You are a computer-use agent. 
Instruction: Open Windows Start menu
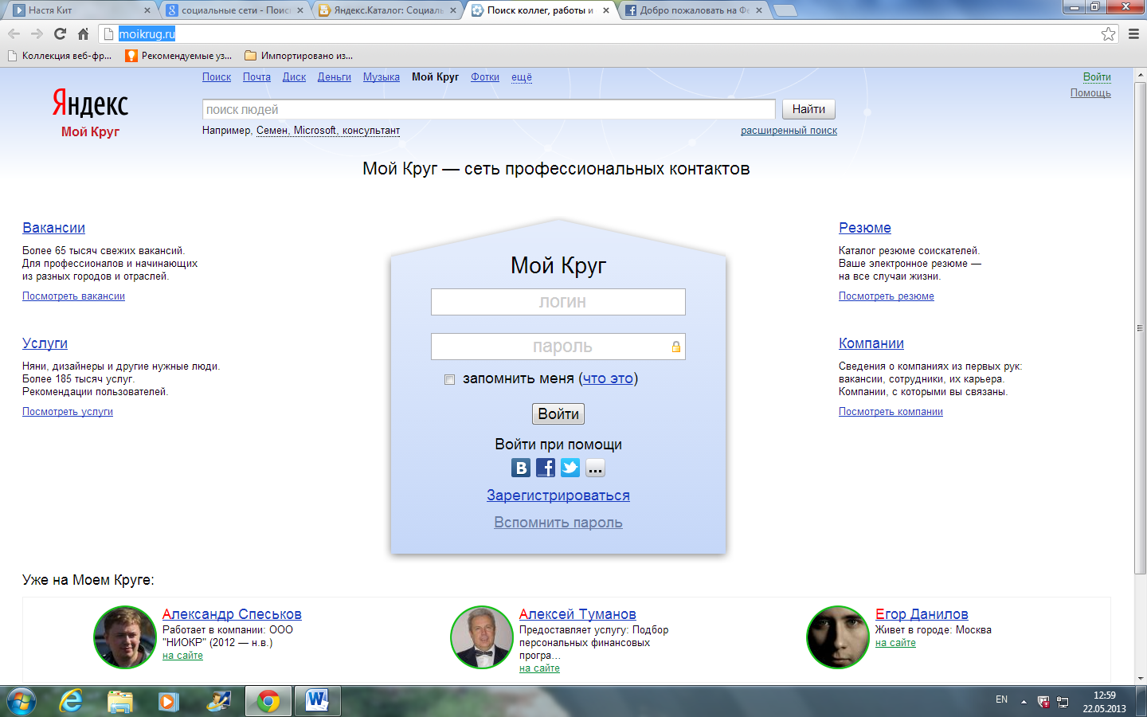click(x=21, y=701)
